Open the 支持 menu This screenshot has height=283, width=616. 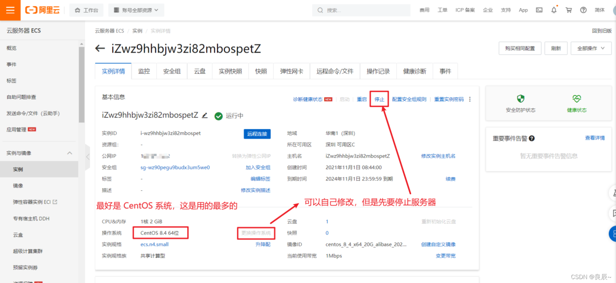pyautogui.click(x=506, y=10)
